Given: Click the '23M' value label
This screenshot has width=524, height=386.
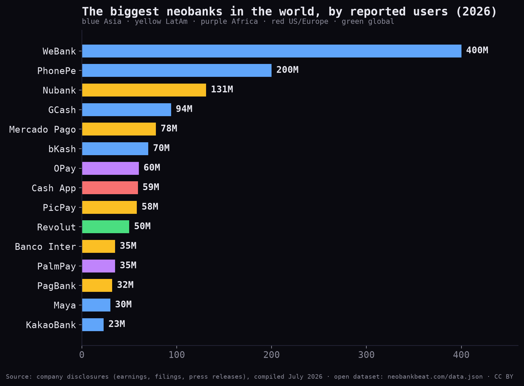Looking at the screenshot, I should tap(117, 324).
